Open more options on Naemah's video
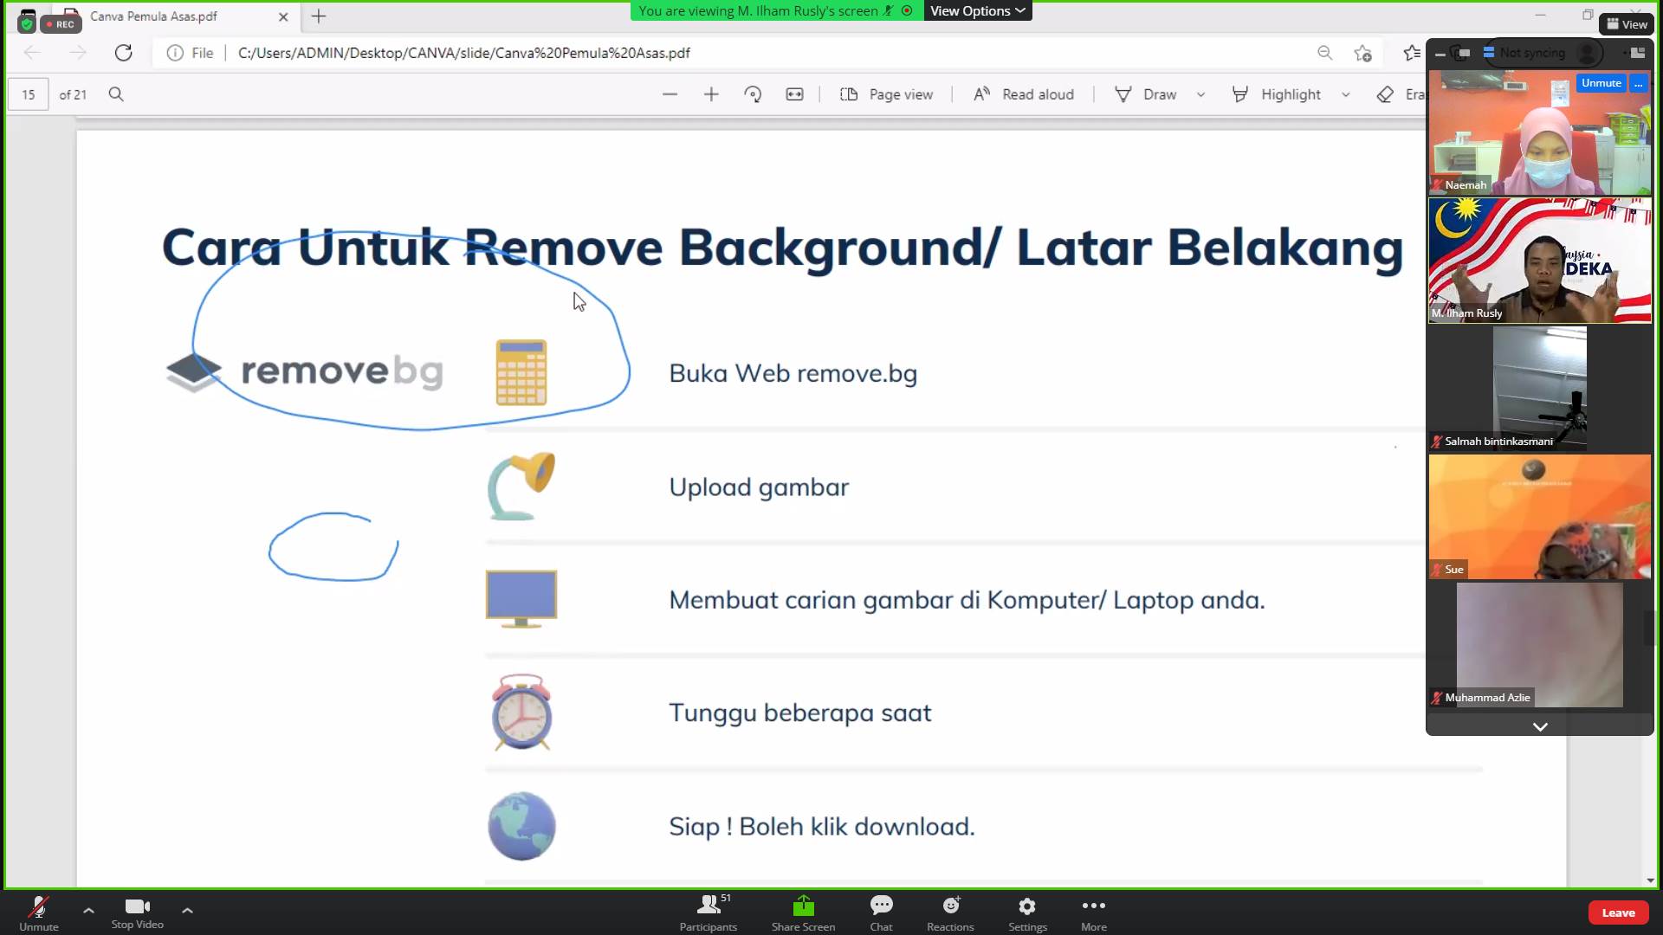 click(1639, 83)
